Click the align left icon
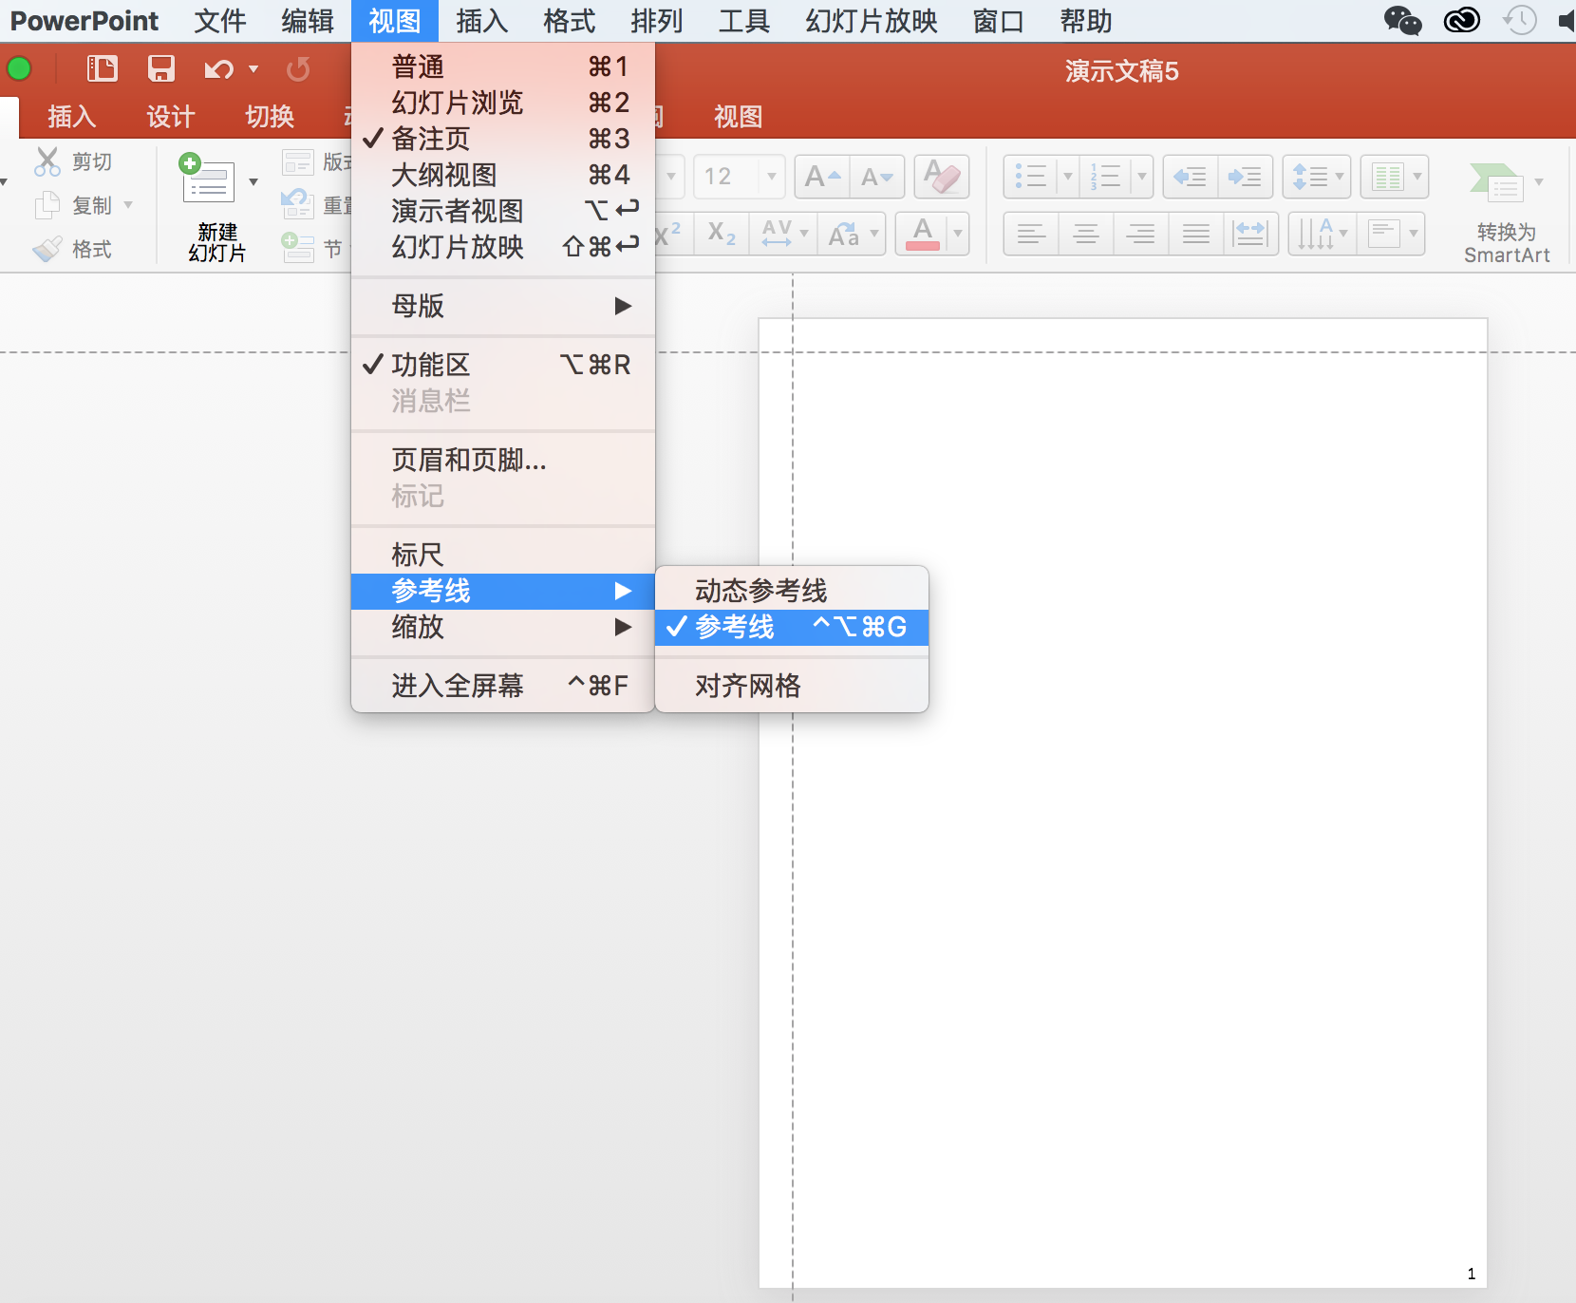 (x=1031, y=234)
